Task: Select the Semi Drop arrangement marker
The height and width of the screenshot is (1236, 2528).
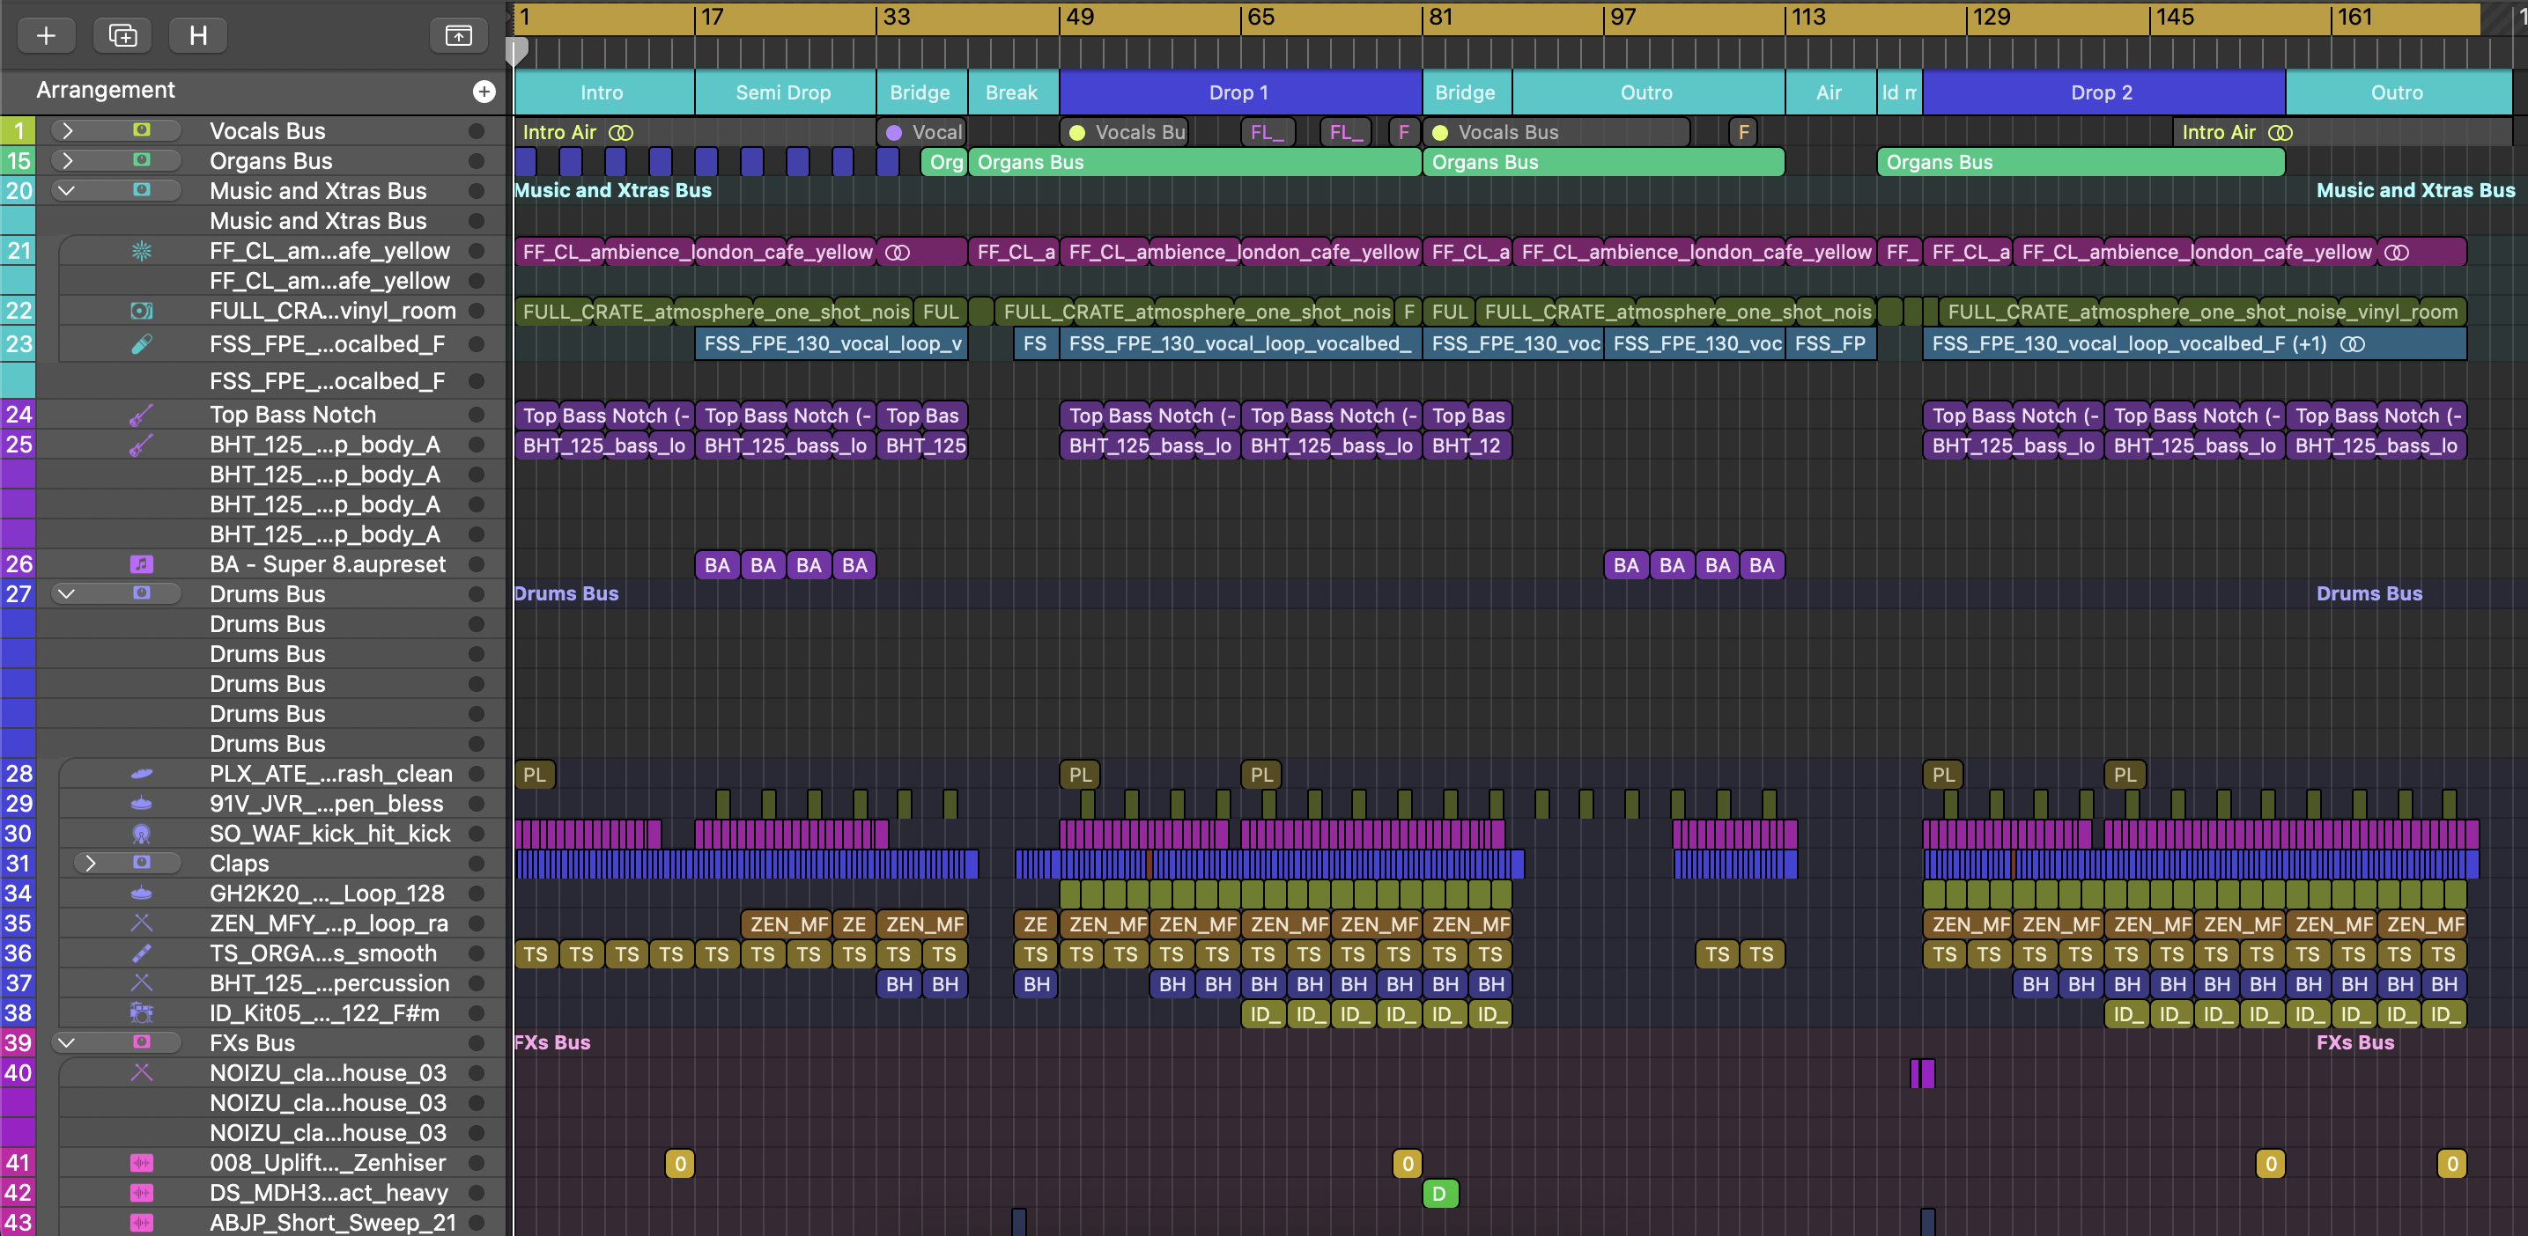Action: 783,92
